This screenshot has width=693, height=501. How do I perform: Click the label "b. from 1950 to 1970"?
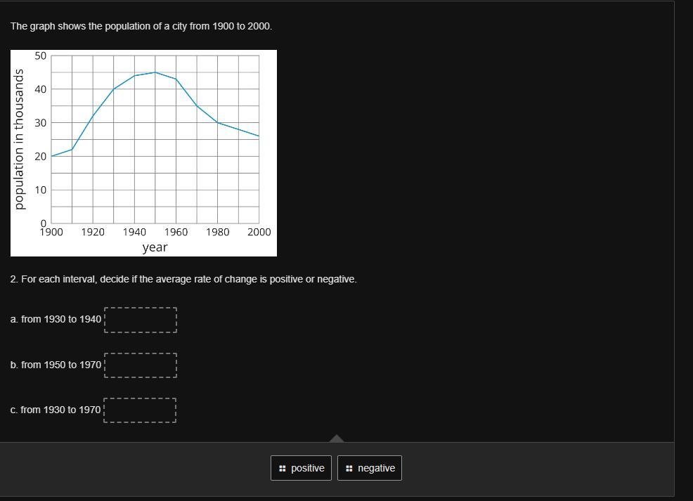tap(56, 365)
